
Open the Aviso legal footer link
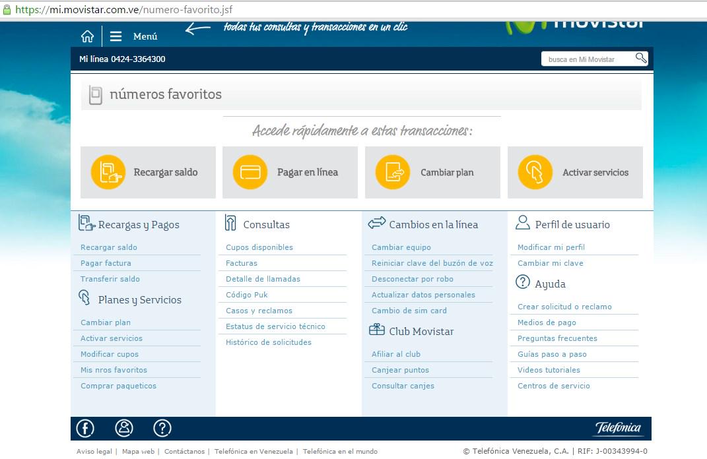(x=94, y=451)
